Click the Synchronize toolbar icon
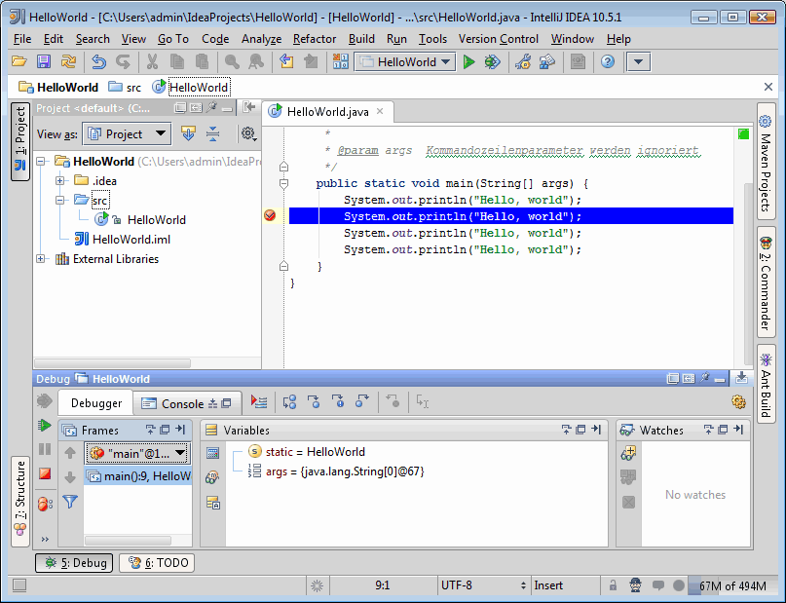This screenshot has height=603, width=786. 68,61
